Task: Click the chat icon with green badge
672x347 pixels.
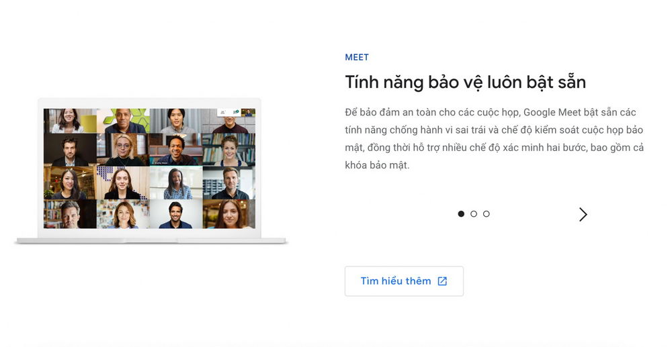Action: coord(236,112)
